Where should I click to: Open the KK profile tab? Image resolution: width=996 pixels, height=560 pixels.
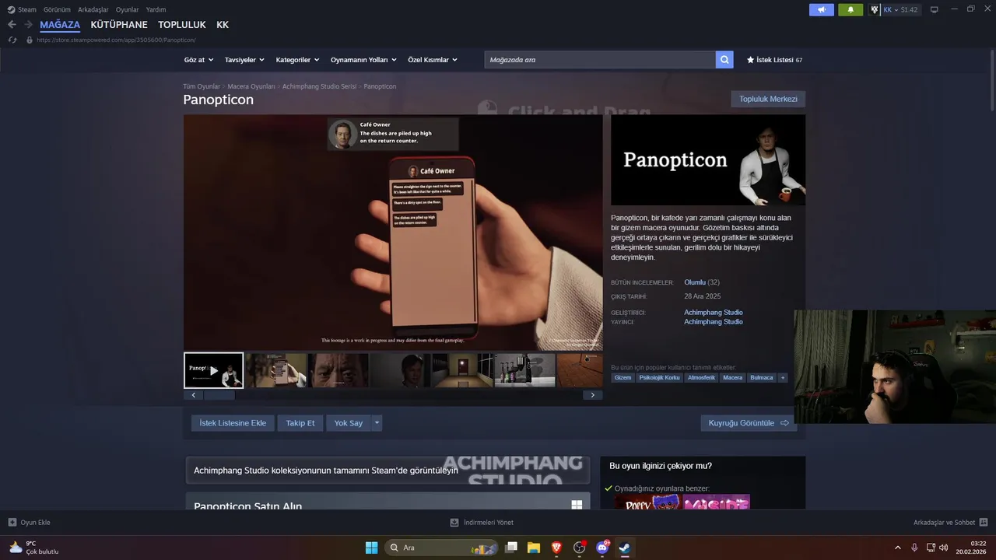click(223, 25)
